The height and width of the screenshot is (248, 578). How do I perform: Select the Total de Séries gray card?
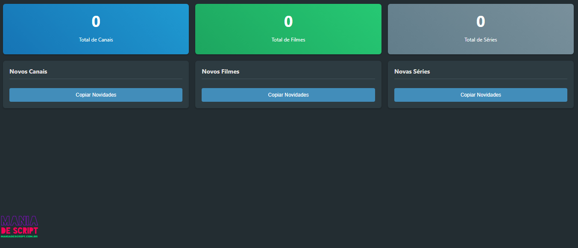(x=481, y=29)
